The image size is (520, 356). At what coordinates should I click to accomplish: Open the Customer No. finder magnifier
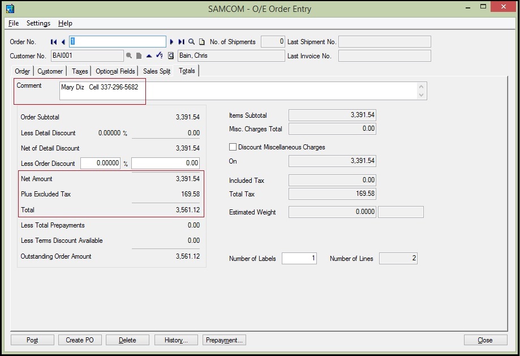click(129, 55)
